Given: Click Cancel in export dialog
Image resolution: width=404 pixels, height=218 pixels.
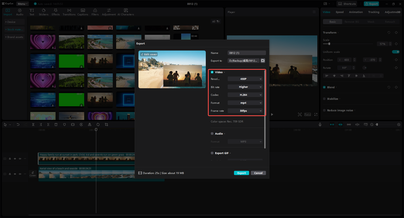Looking at the screenshot, I should 258,173.
